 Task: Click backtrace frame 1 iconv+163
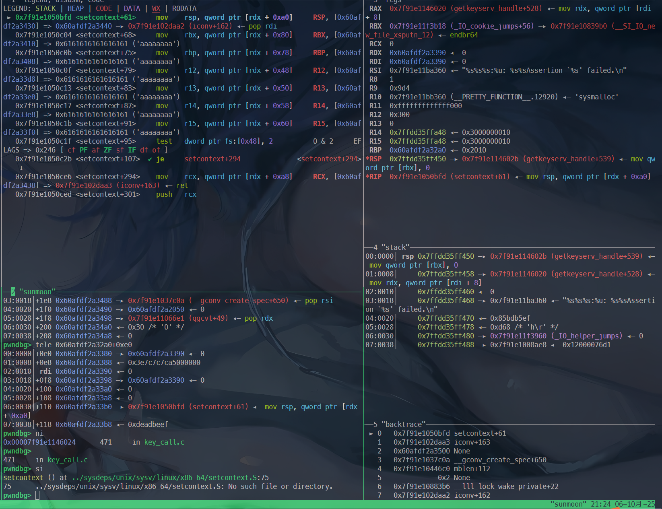pyautogui.click(x=472, y=442)
